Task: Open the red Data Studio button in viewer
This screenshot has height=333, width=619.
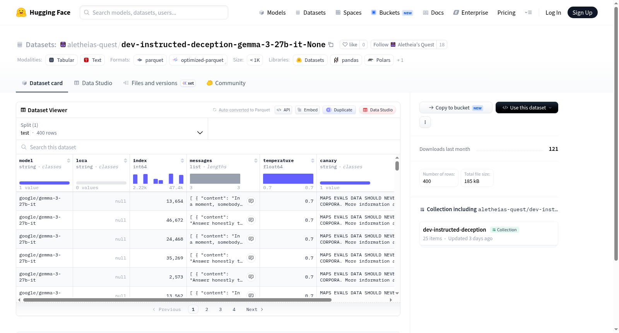Action: (x=378, y=110)
